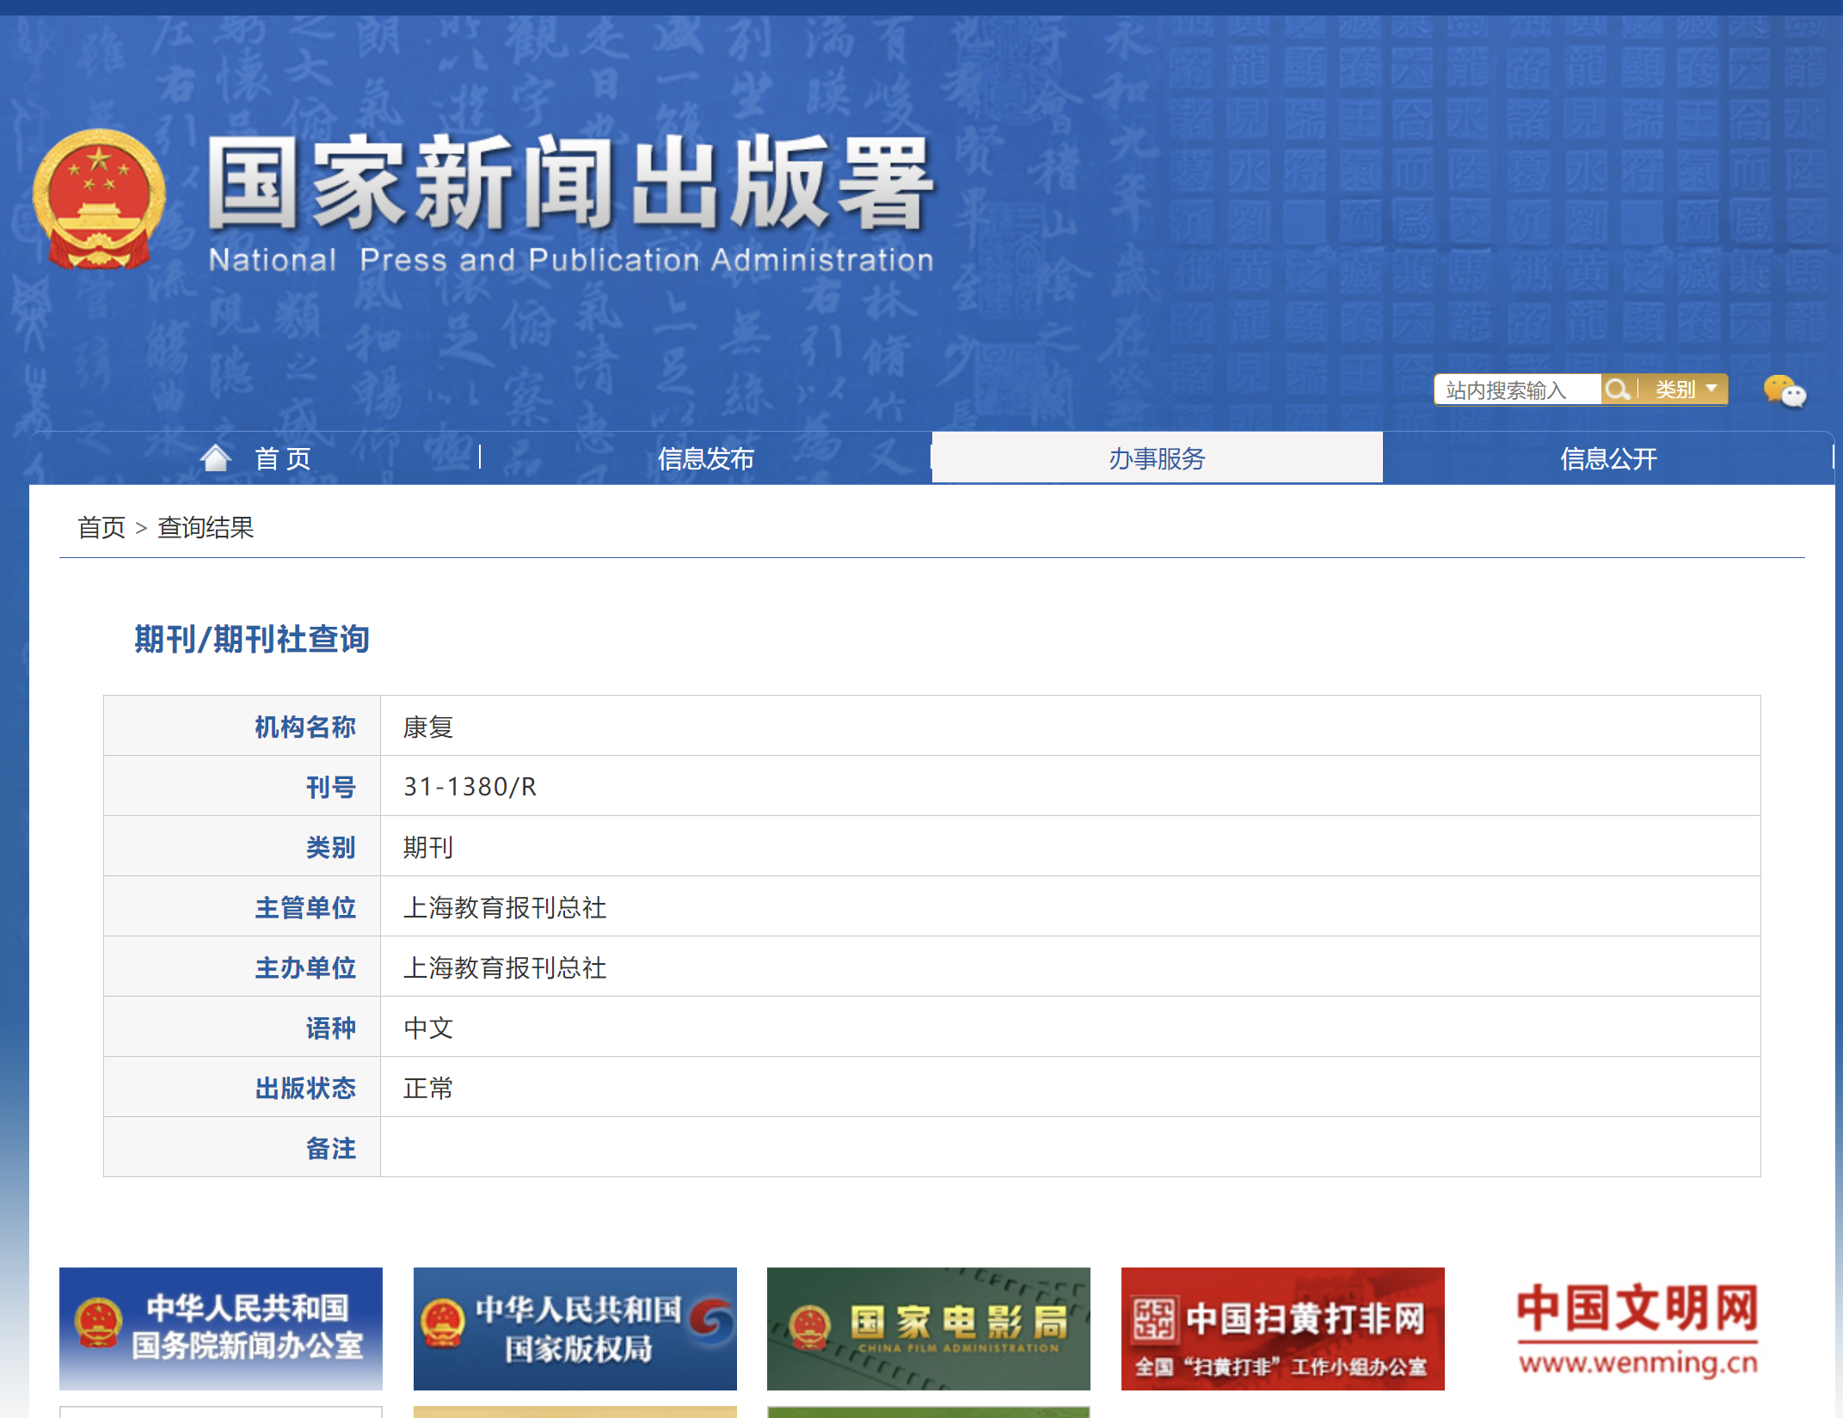Click the national emblem logo
This screenshot has width=1843, height=1418.
point(99,200)
